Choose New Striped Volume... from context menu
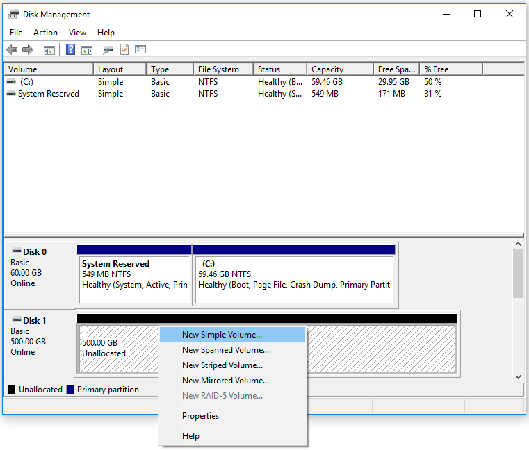Screen dimensions: 529x450 (232, 365)
